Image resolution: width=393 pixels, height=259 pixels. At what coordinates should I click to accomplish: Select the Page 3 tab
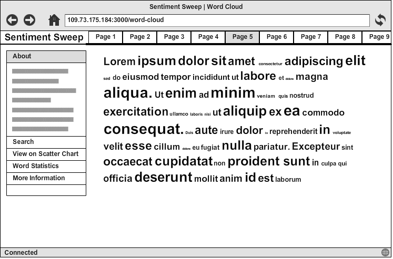coord(174,37)
